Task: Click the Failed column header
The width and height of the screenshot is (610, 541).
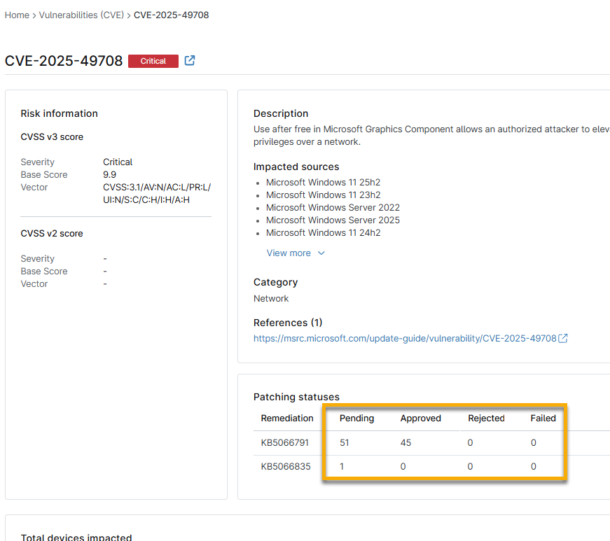Action: click(x=543, y=419)
